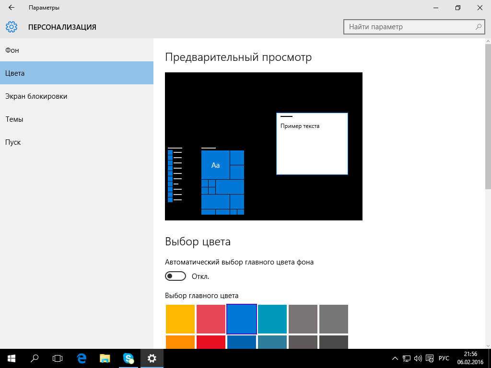Click the volume icon in the system tray
This screenshot has height=368, width=491.
(418, 358)
